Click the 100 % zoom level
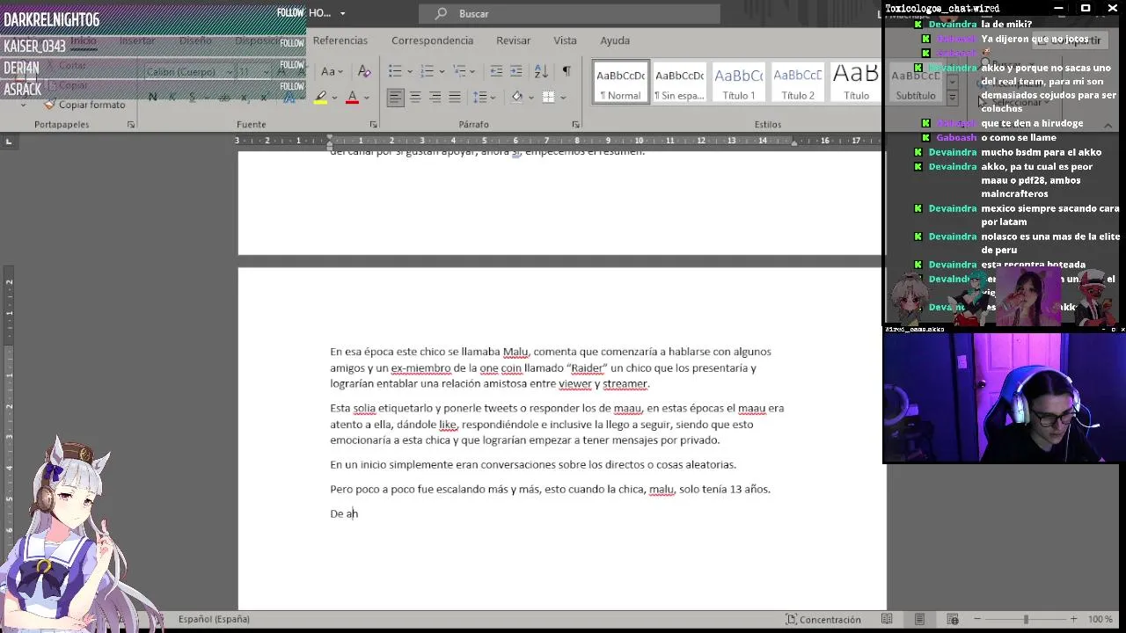 (1100, 619)
